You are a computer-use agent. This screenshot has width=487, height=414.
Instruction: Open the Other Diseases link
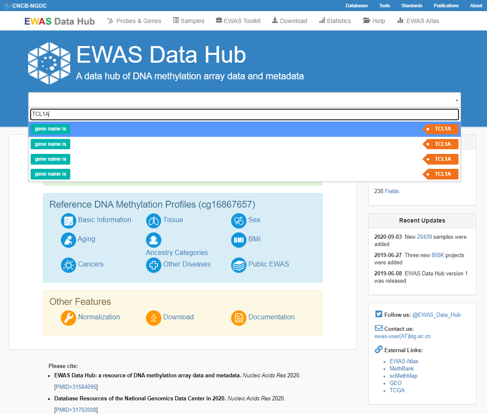[187, 264]
